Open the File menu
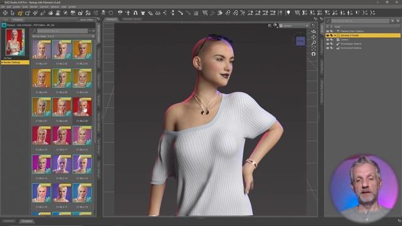 point(3,7)
